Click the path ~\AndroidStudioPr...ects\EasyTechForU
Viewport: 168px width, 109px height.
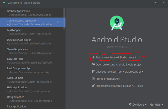click(x=29, y=63)
